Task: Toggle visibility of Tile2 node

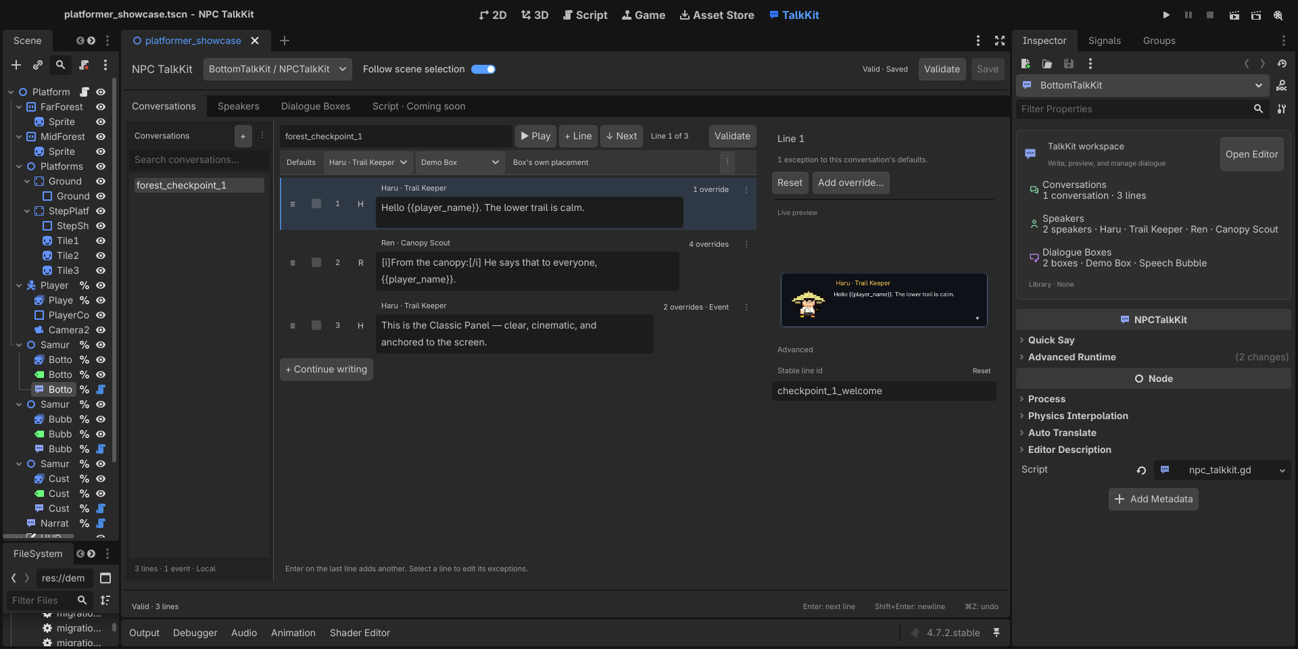Action: 101,256
